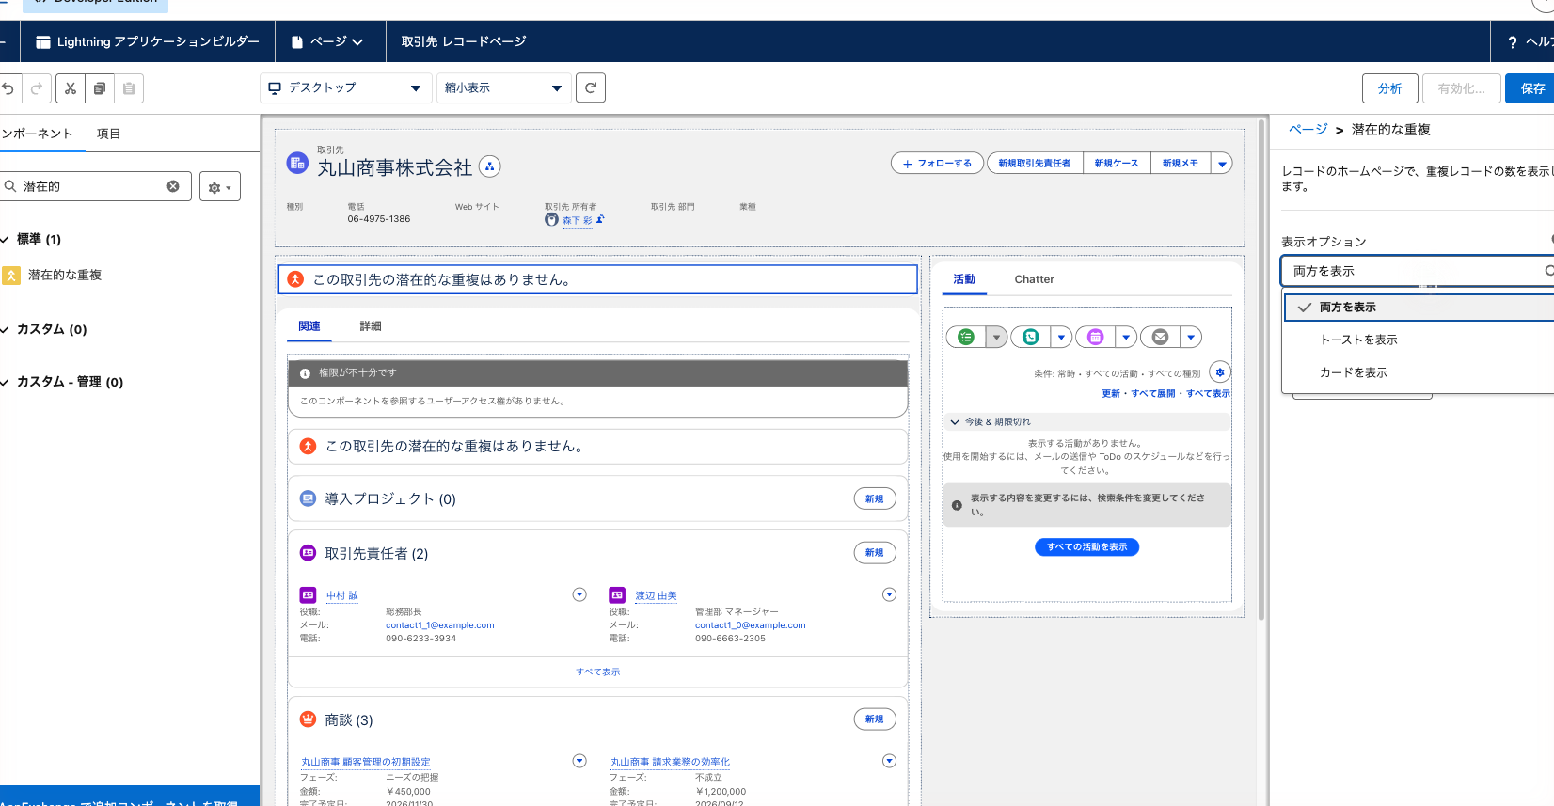
Task: Click the email icon in activity panel
Action: tap(1161, 337)
